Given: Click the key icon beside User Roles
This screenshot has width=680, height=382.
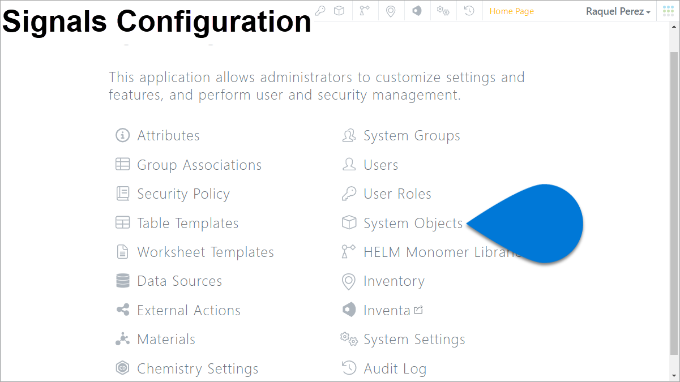Looking at the screenshot, I should click(349, 194).
